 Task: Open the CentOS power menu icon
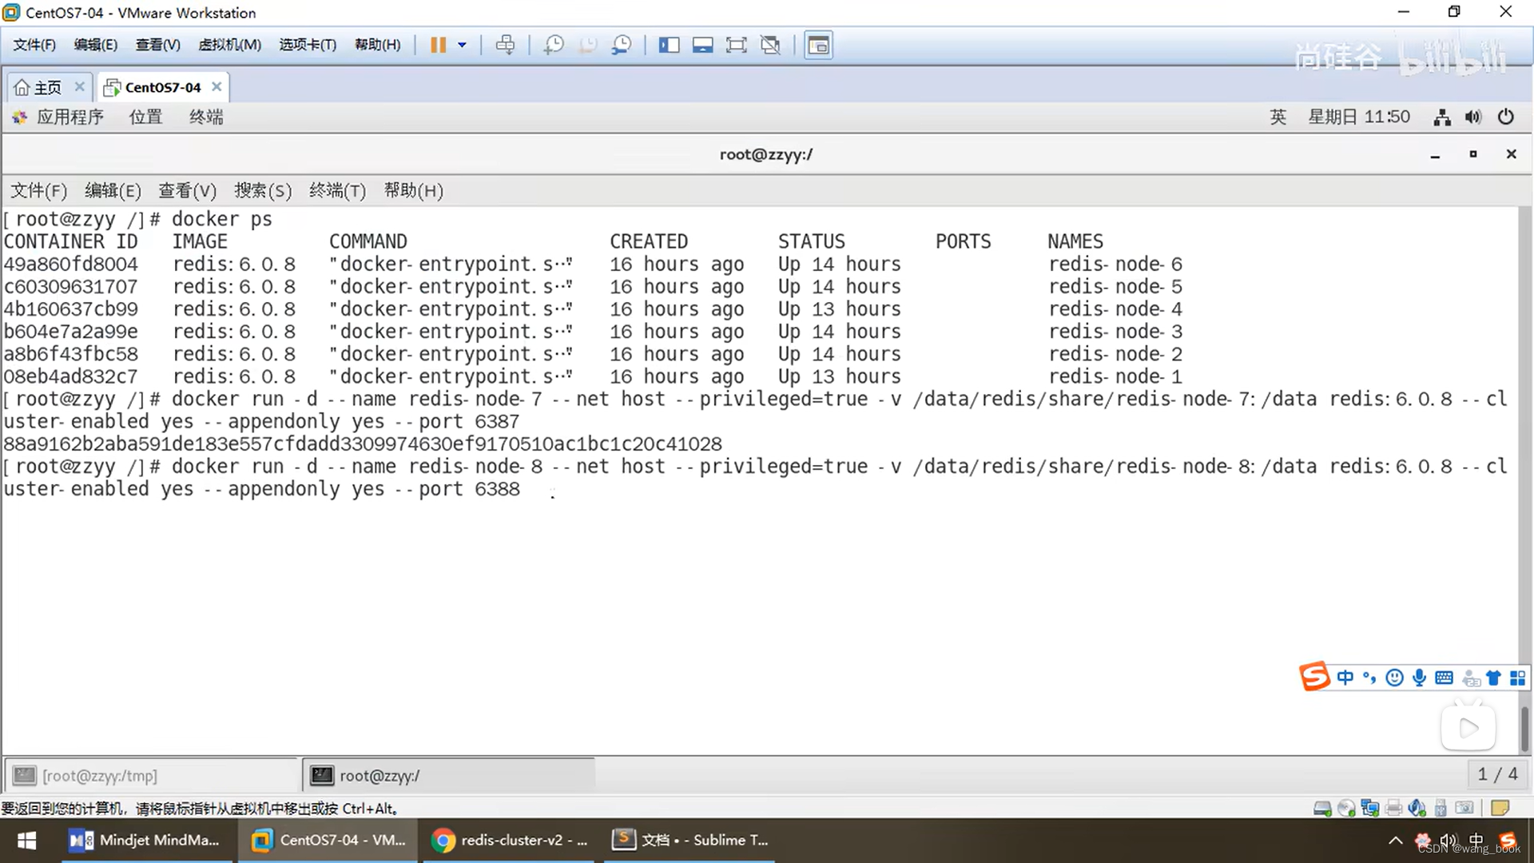coord(1505,117)
